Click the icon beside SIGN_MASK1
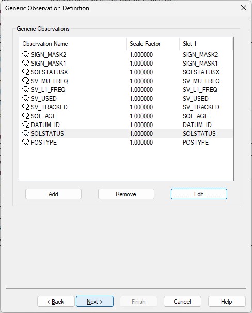Screen dimensions: 252x313 (25, 64)
